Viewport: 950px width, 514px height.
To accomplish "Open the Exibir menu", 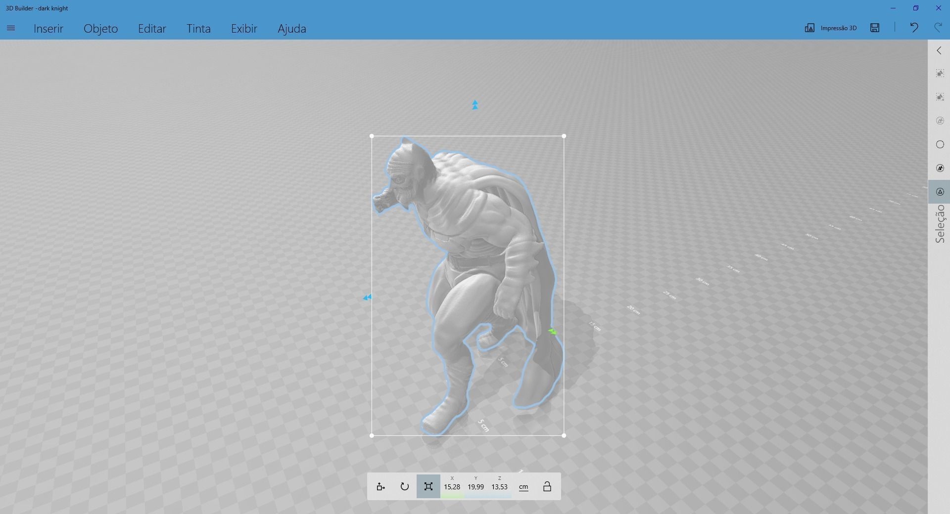I will point(244,28).
